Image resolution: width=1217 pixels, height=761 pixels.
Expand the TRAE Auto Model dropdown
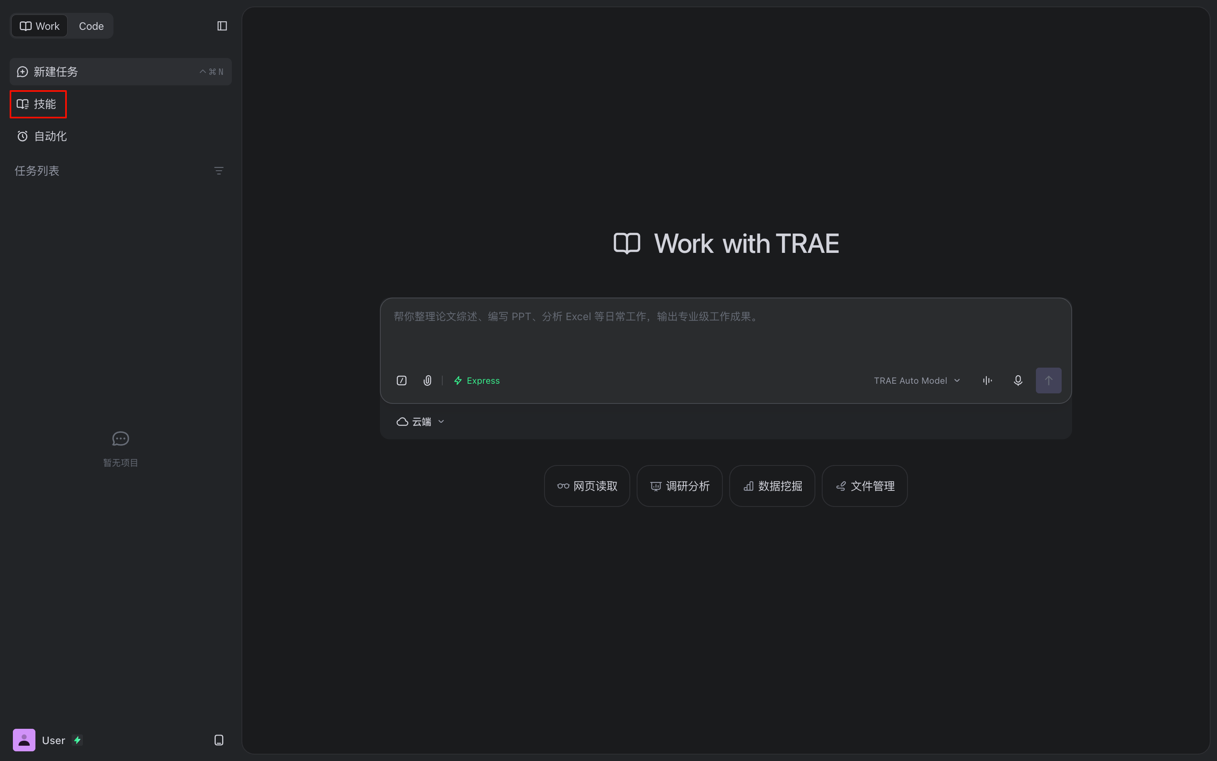[x=917, y=380]
